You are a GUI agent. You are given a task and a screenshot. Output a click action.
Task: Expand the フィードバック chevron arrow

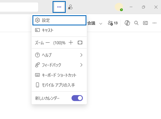click(81, 65)
